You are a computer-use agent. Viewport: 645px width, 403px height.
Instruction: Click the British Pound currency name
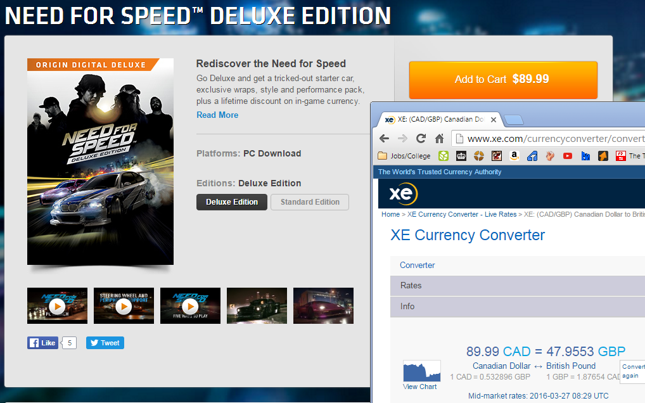pyautogui.click(x=570, y=366)
